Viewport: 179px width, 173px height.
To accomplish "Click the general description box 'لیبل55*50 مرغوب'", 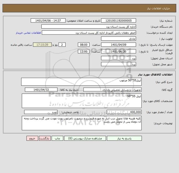I will (x=81, y=82).
